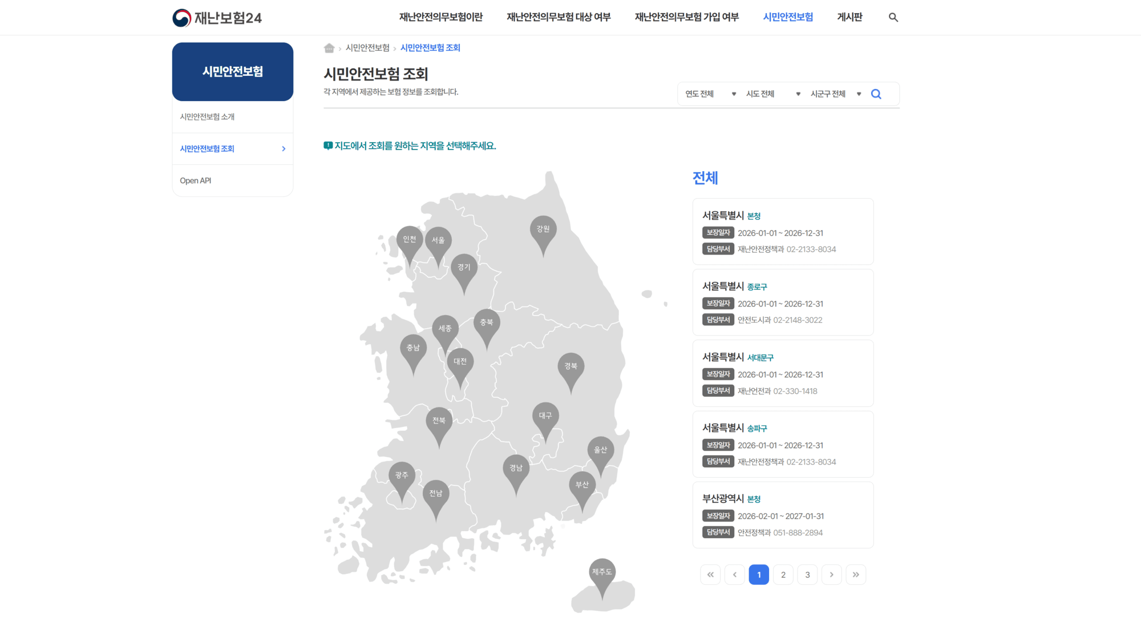Open 시민안전보험 top menu
This screenshot has width=1141, height=642.
(x=788, y=17)
